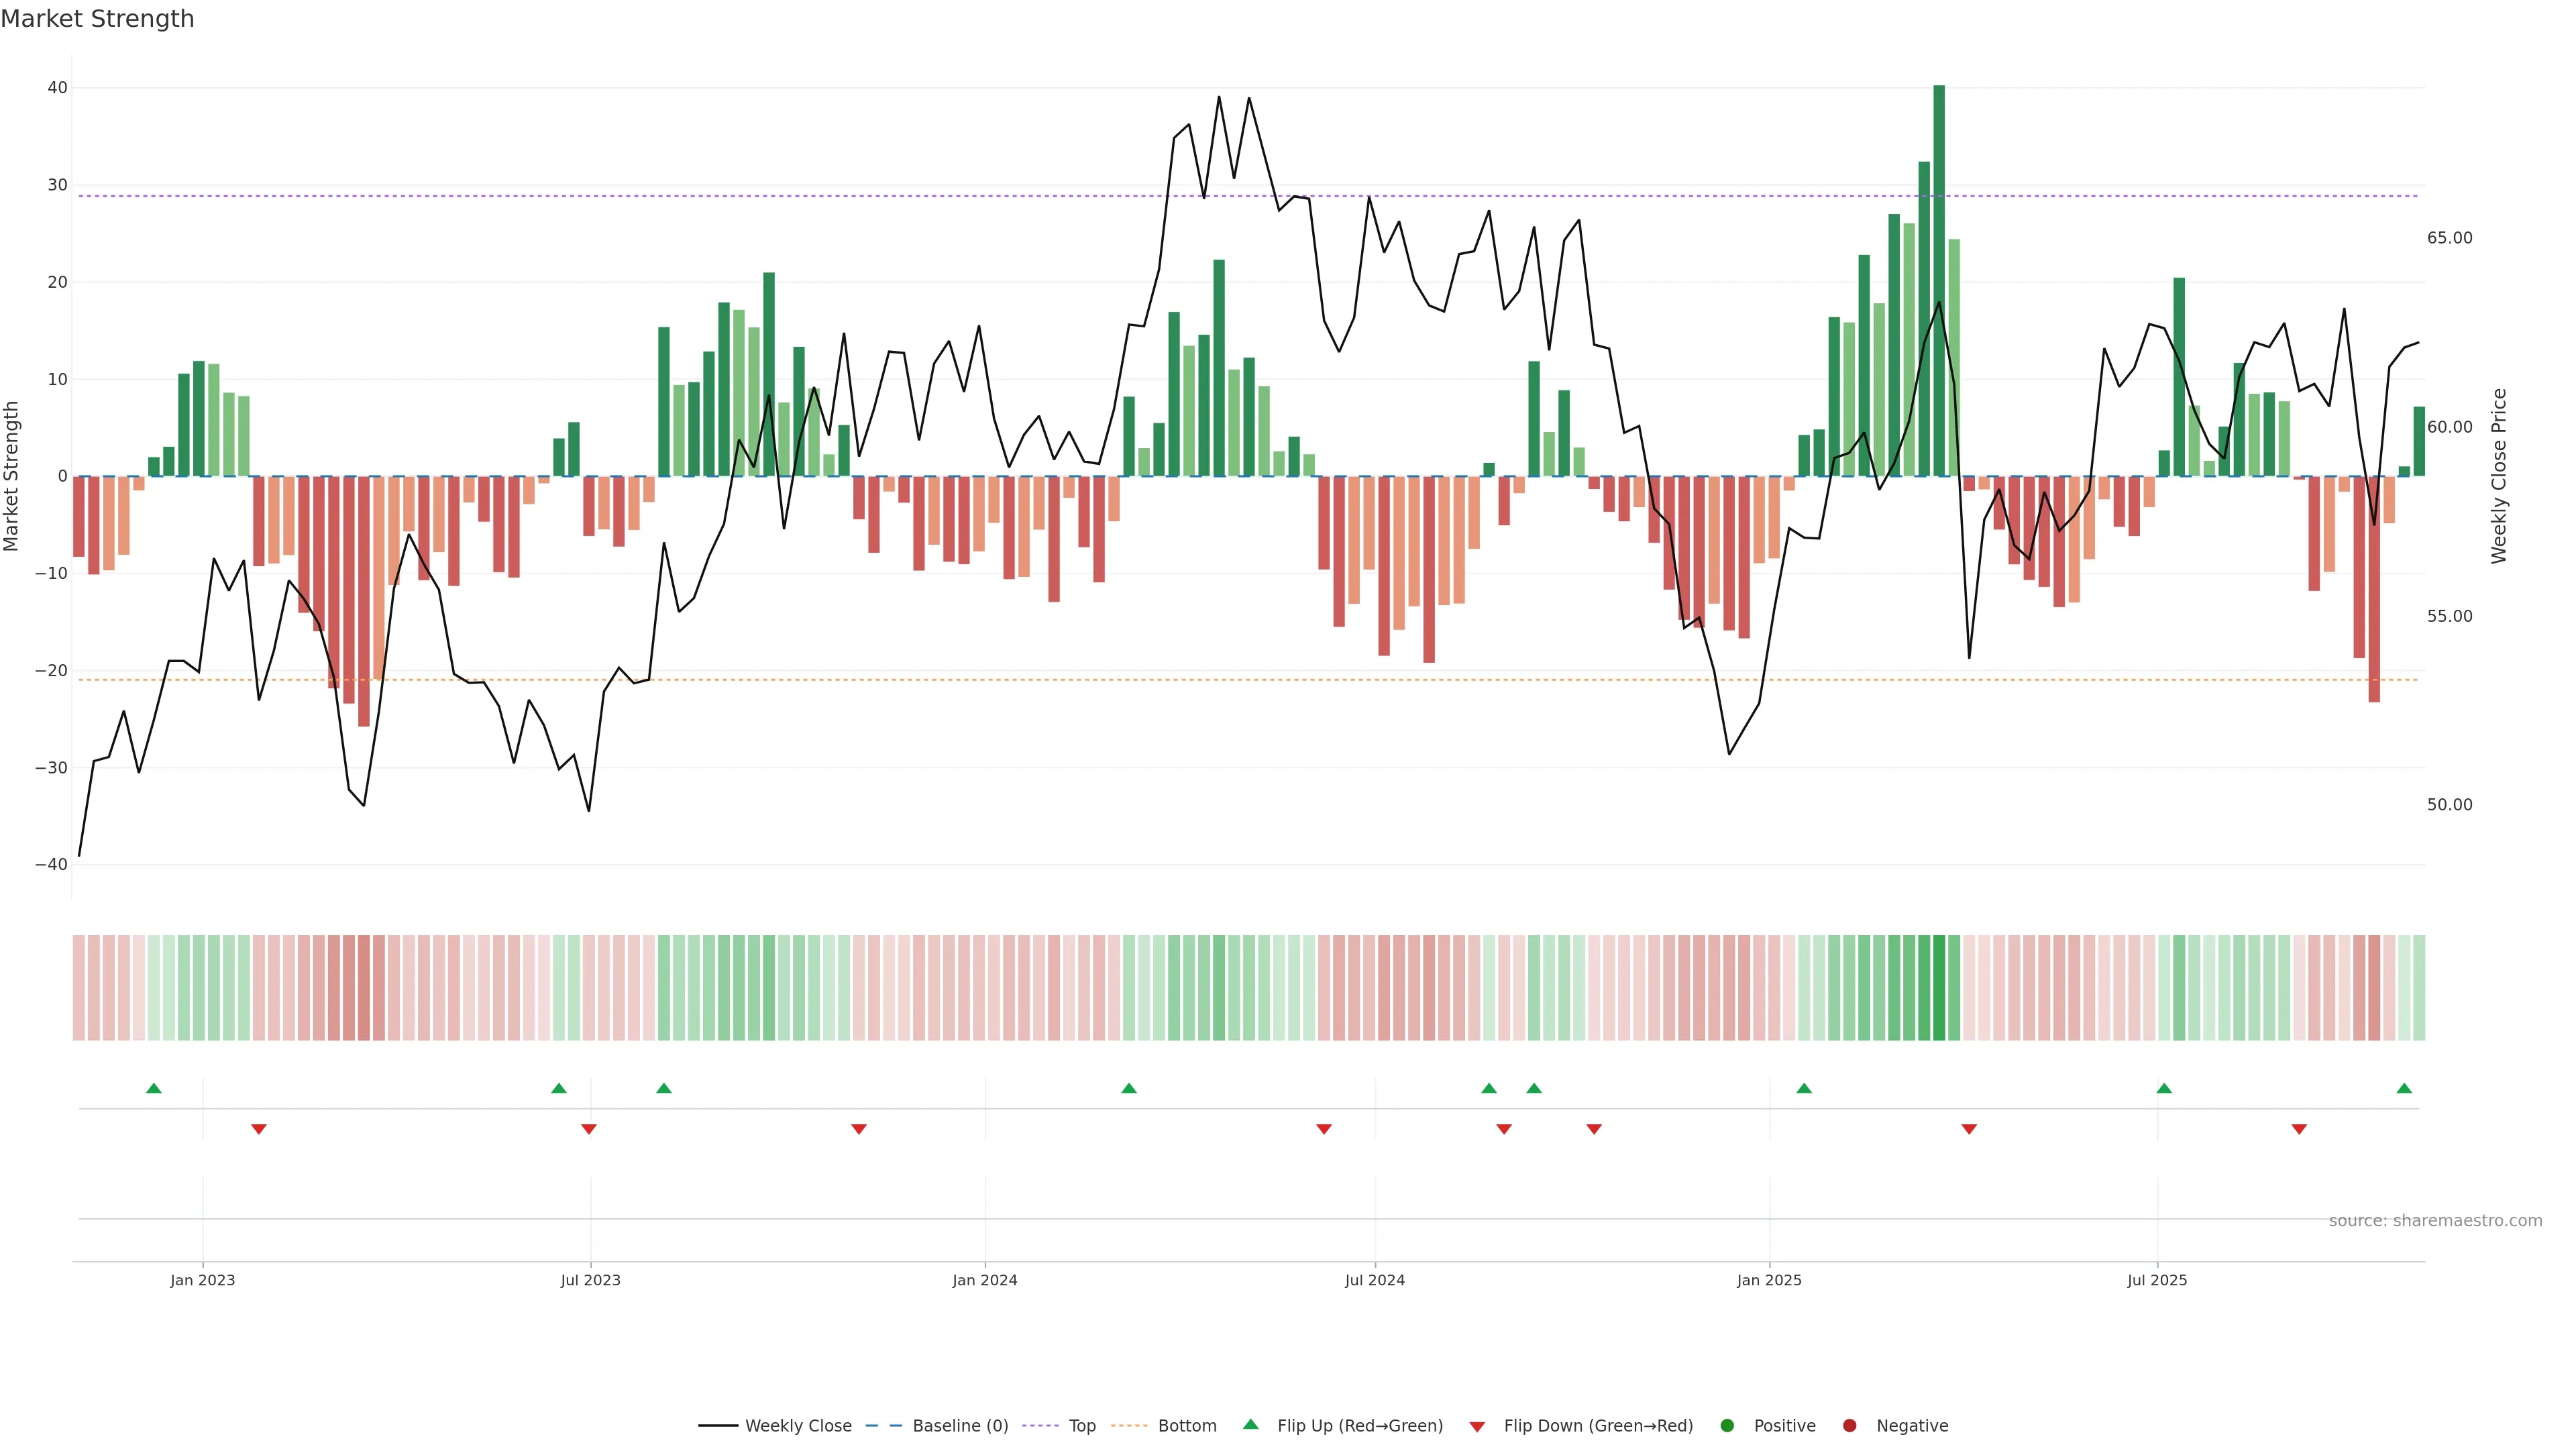Click the darkest green cell in the heatmap strip
Image resolution: width=2576 pixels, height=1449 pixels.
coord(1939,987)
